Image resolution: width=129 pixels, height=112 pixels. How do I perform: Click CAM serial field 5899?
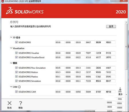(90, 92)
